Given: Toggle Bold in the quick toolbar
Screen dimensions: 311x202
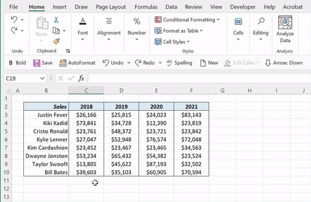Looking at the screenshot, I should click(18, 63).
